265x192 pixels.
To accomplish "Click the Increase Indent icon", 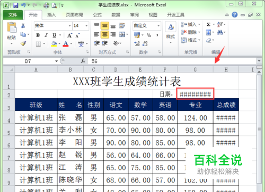I will click(105, 43).
